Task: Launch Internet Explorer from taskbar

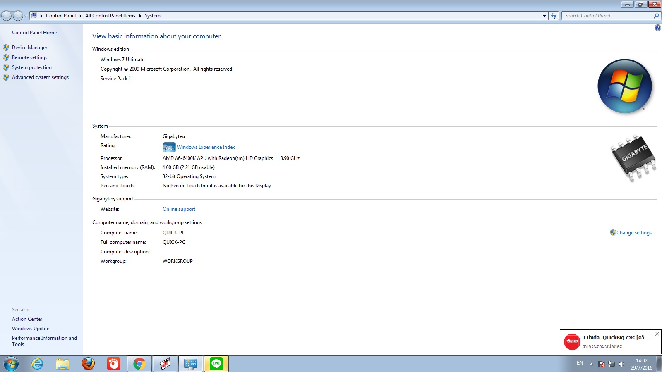Action: (x=37, y=364)
